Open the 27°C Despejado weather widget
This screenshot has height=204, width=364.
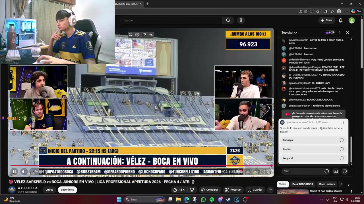[12, 199]
